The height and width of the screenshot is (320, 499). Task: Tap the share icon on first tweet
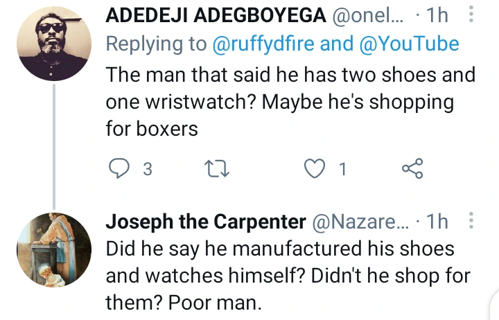[x=412, y=168]
